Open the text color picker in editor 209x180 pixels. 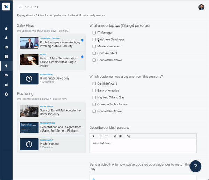click(115, 136)
